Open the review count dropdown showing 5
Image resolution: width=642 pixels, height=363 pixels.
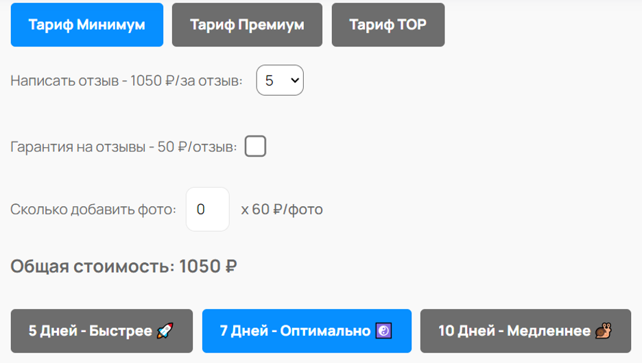coord(280,80)
